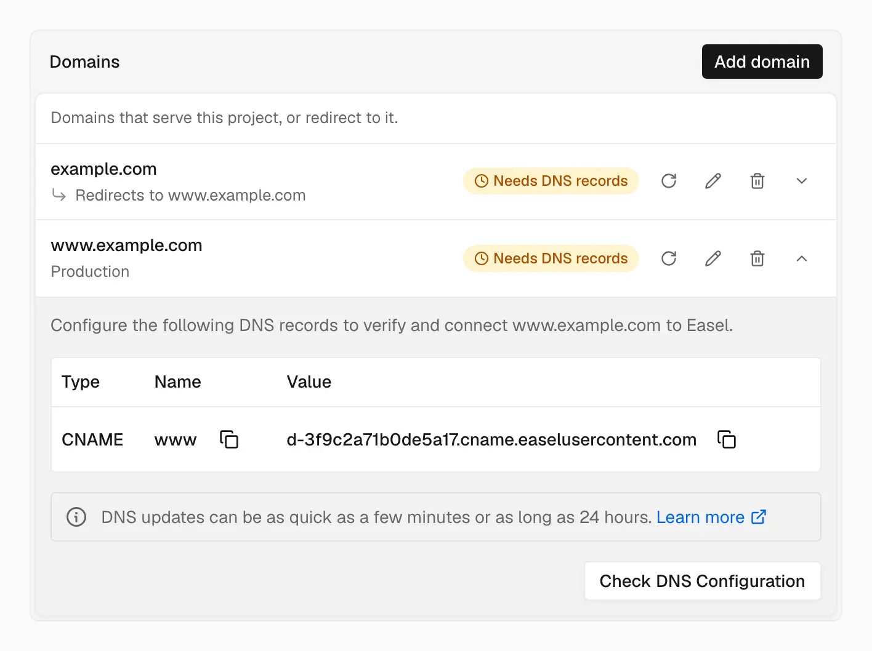872x651 pixels.
Task: Click the Name column header
Action: tap(178, 381)
